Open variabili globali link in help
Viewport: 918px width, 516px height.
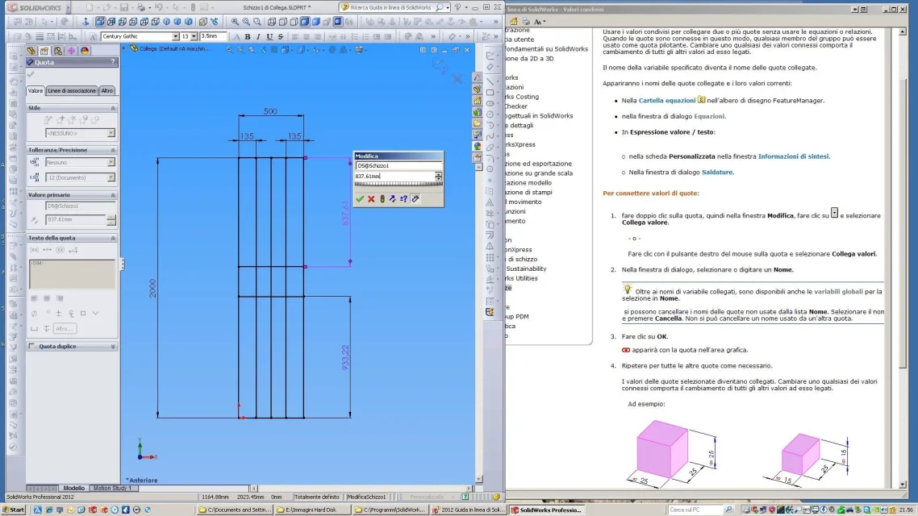[838, 291]
